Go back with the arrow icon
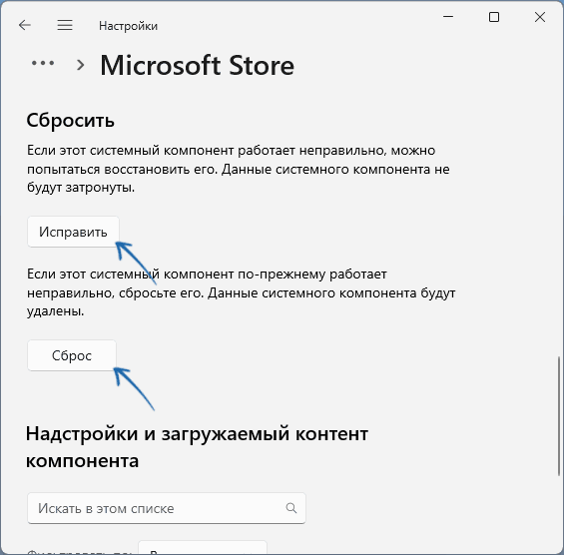Image resolution: width=564 pixels, height=555 pixels. pyautogui.click(x=25, y=25)
